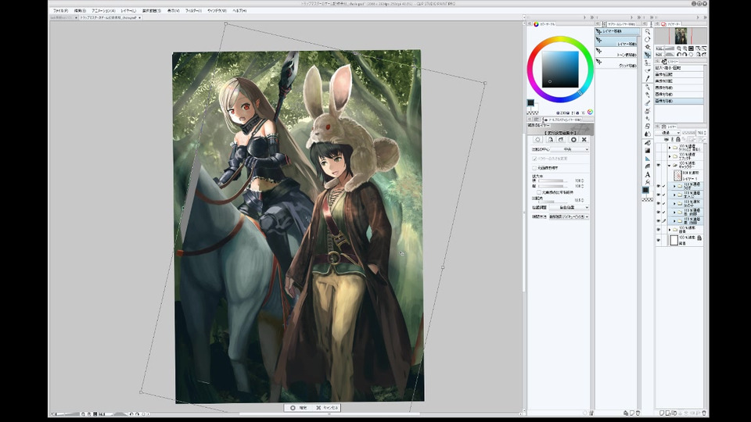Select the Figure triangle tool
The image size is (751, 422).
click(x=648, y=159)
